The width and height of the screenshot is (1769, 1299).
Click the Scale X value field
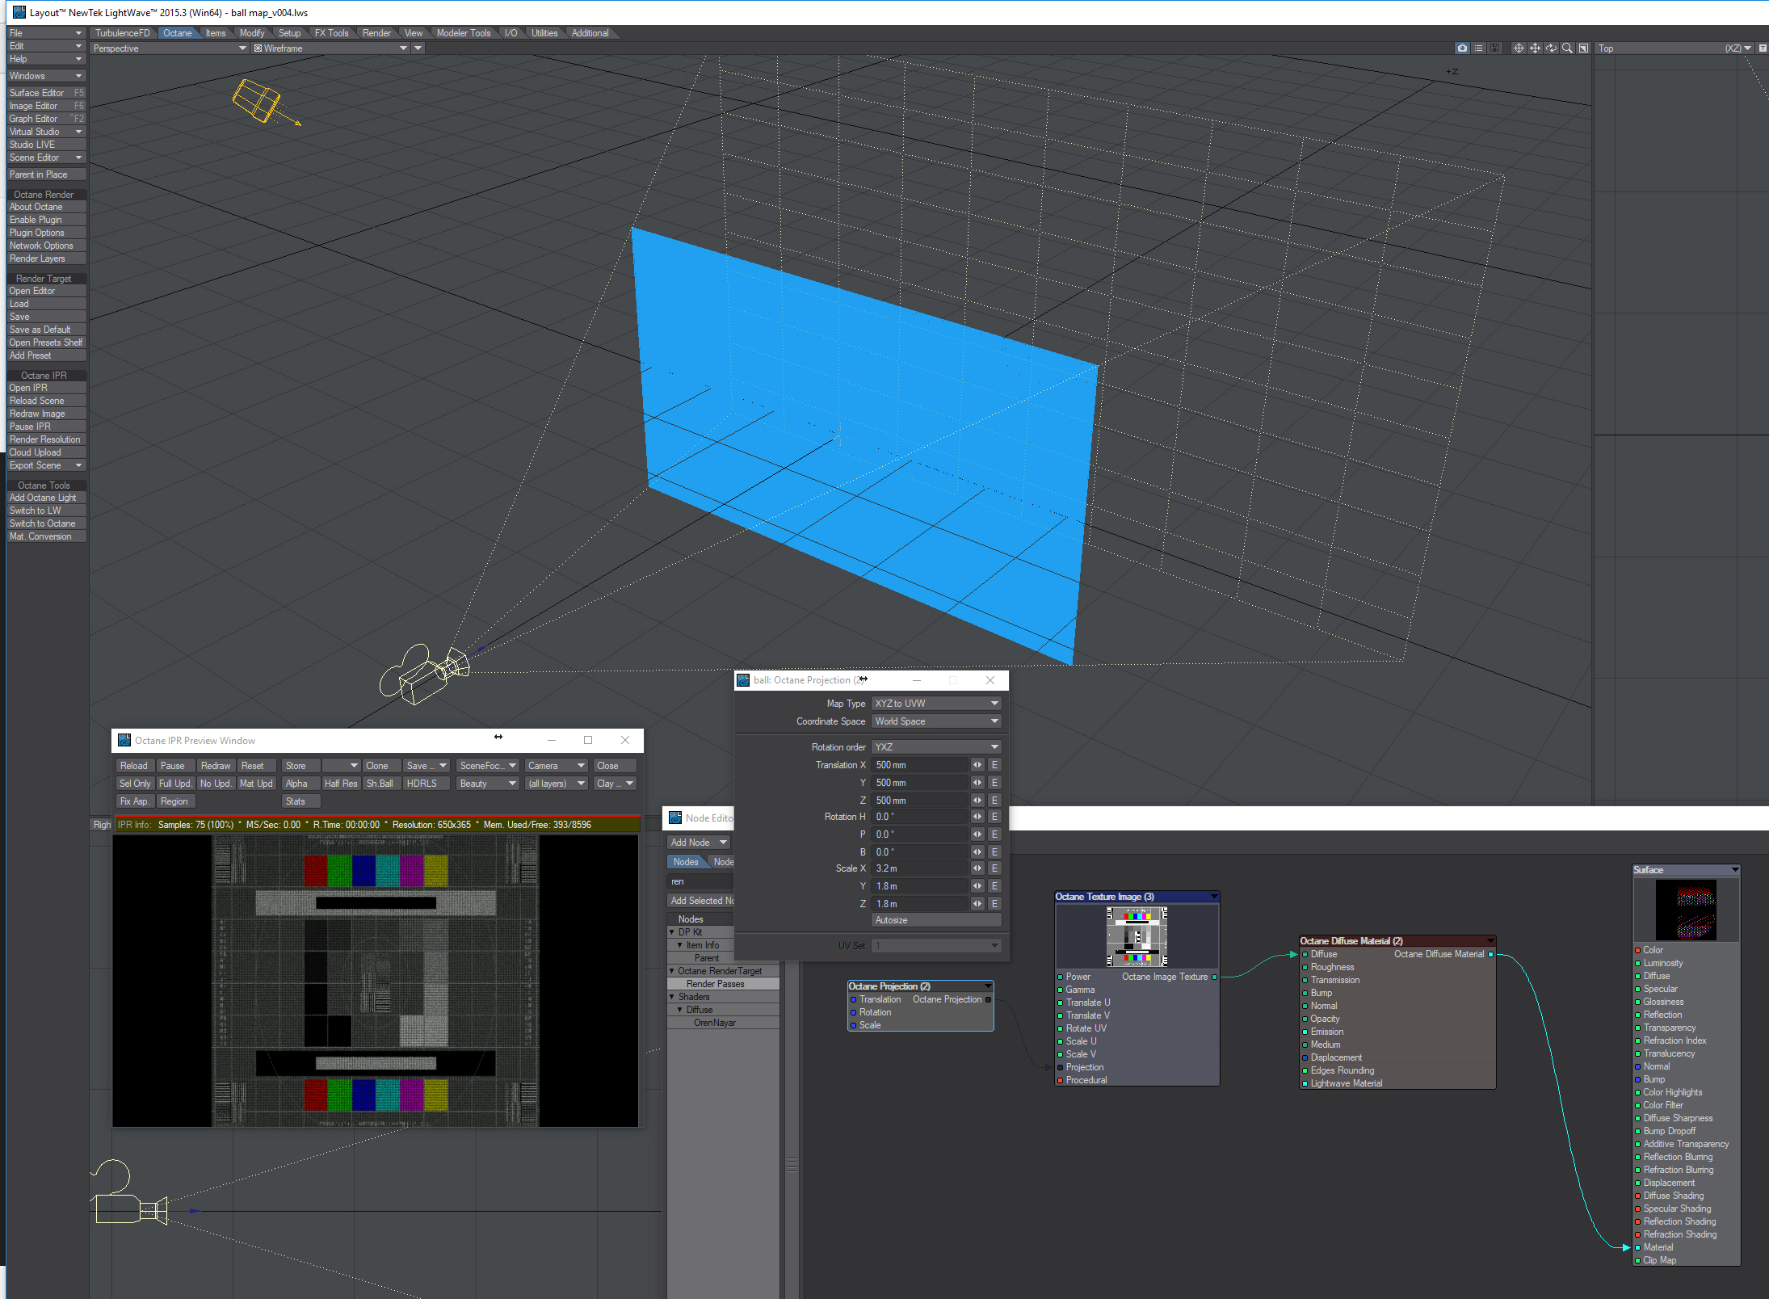(x=920, y=868)
